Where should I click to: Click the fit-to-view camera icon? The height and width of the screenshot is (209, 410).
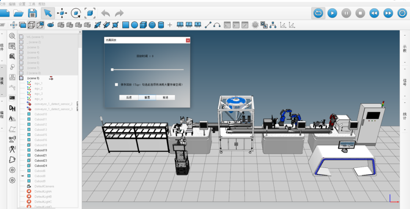(90, 14)
